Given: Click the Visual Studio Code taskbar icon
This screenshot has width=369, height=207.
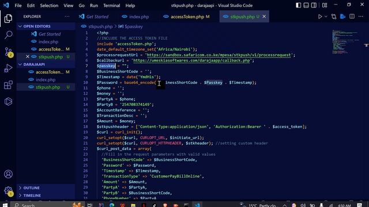Looking at the screenshot, I should pyautogui.click(x=197, y=205).
